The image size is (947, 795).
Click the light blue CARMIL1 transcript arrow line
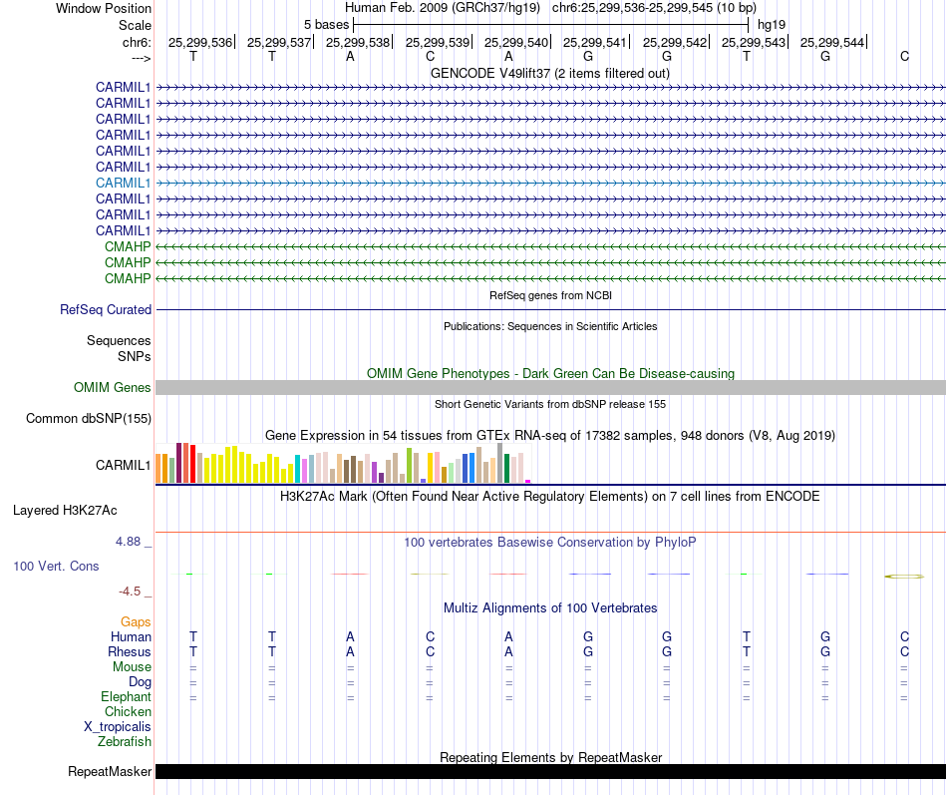pyautogui.click(x=550, y=183)
